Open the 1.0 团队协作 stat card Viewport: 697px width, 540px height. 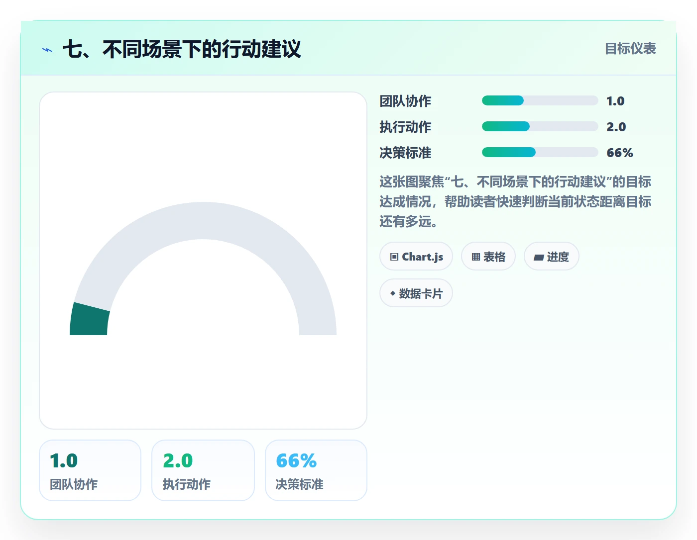tap(90, 470)
